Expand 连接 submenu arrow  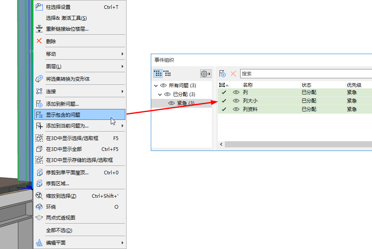[123, 91]
